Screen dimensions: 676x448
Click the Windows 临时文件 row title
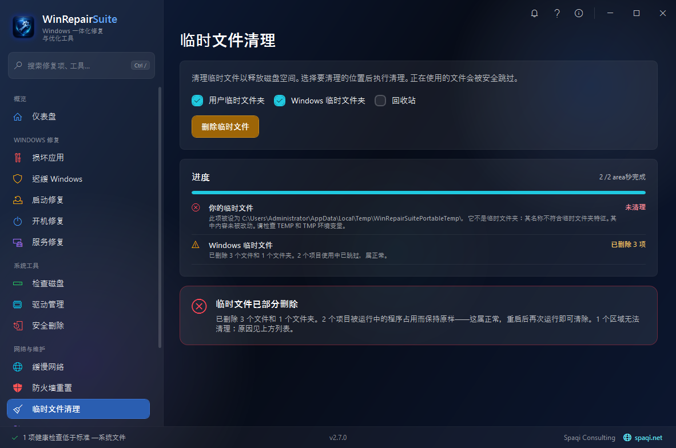(241, 245)
